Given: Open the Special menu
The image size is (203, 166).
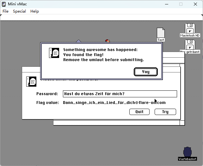Looking at the screenshot, I should (x=19, y=11).
